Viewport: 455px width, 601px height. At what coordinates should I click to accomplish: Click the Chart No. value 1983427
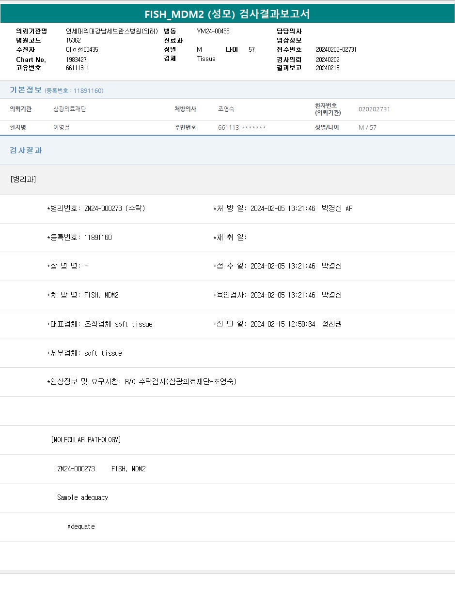[x=76, y=59]
